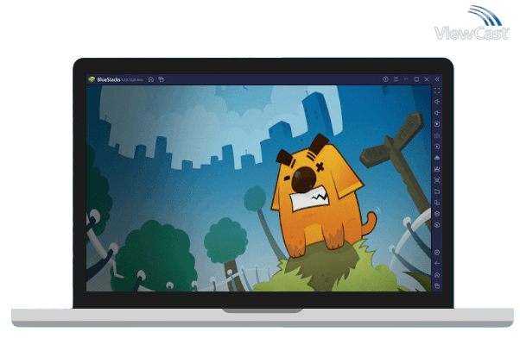This screenshot has width=520, height=357.
Task: Collapse the sidebar with double-chevron icon
Action: (437, 79)
